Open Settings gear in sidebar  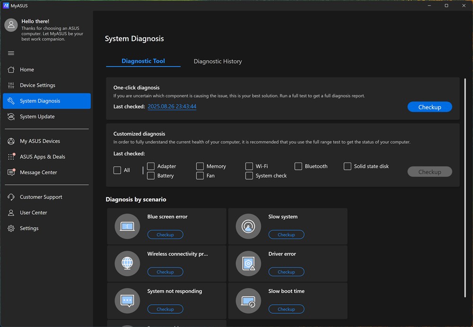coord(11,228)
